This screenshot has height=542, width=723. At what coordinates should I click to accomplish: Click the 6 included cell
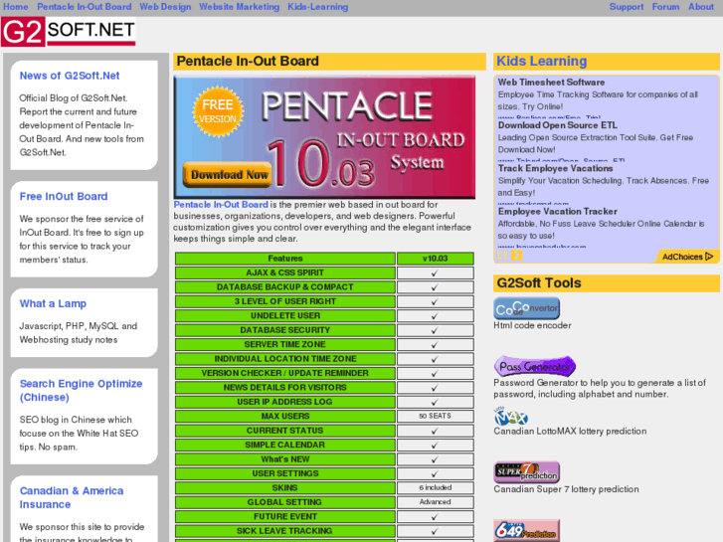click(436, 487)
